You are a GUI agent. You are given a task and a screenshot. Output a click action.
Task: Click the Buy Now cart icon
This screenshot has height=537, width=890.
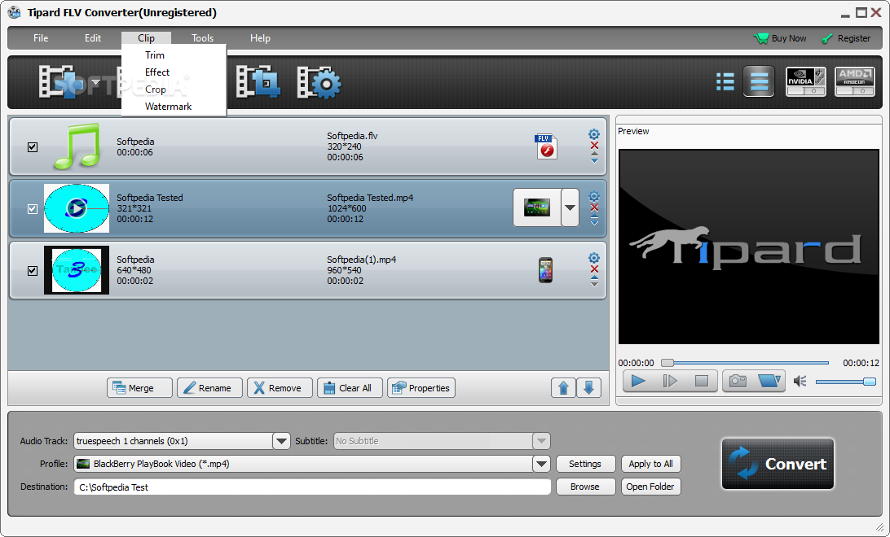point(760,38)
